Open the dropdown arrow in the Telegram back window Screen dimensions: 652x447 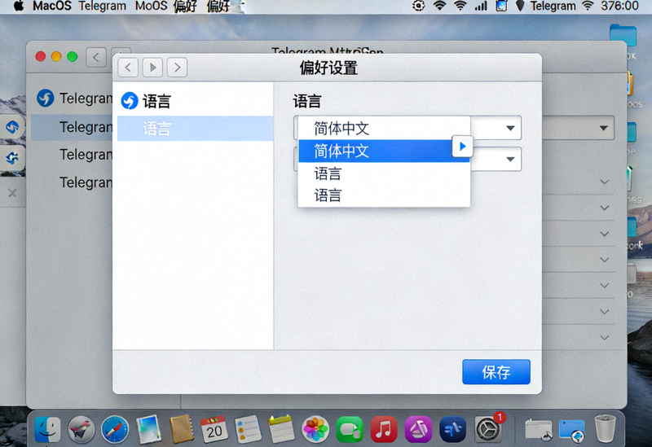[603, 128]
